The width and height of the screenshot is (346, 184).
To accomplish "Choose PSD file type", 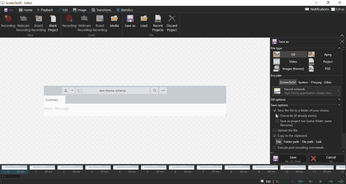I will (x=324, y=68).
